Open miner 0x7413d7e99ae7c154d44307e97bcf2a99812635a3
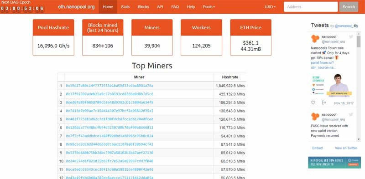This screenshot has width=365, height=179. [109, 111]
